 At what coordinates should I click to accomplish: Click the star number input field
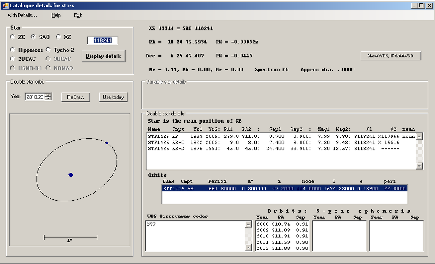coord(102,40)
